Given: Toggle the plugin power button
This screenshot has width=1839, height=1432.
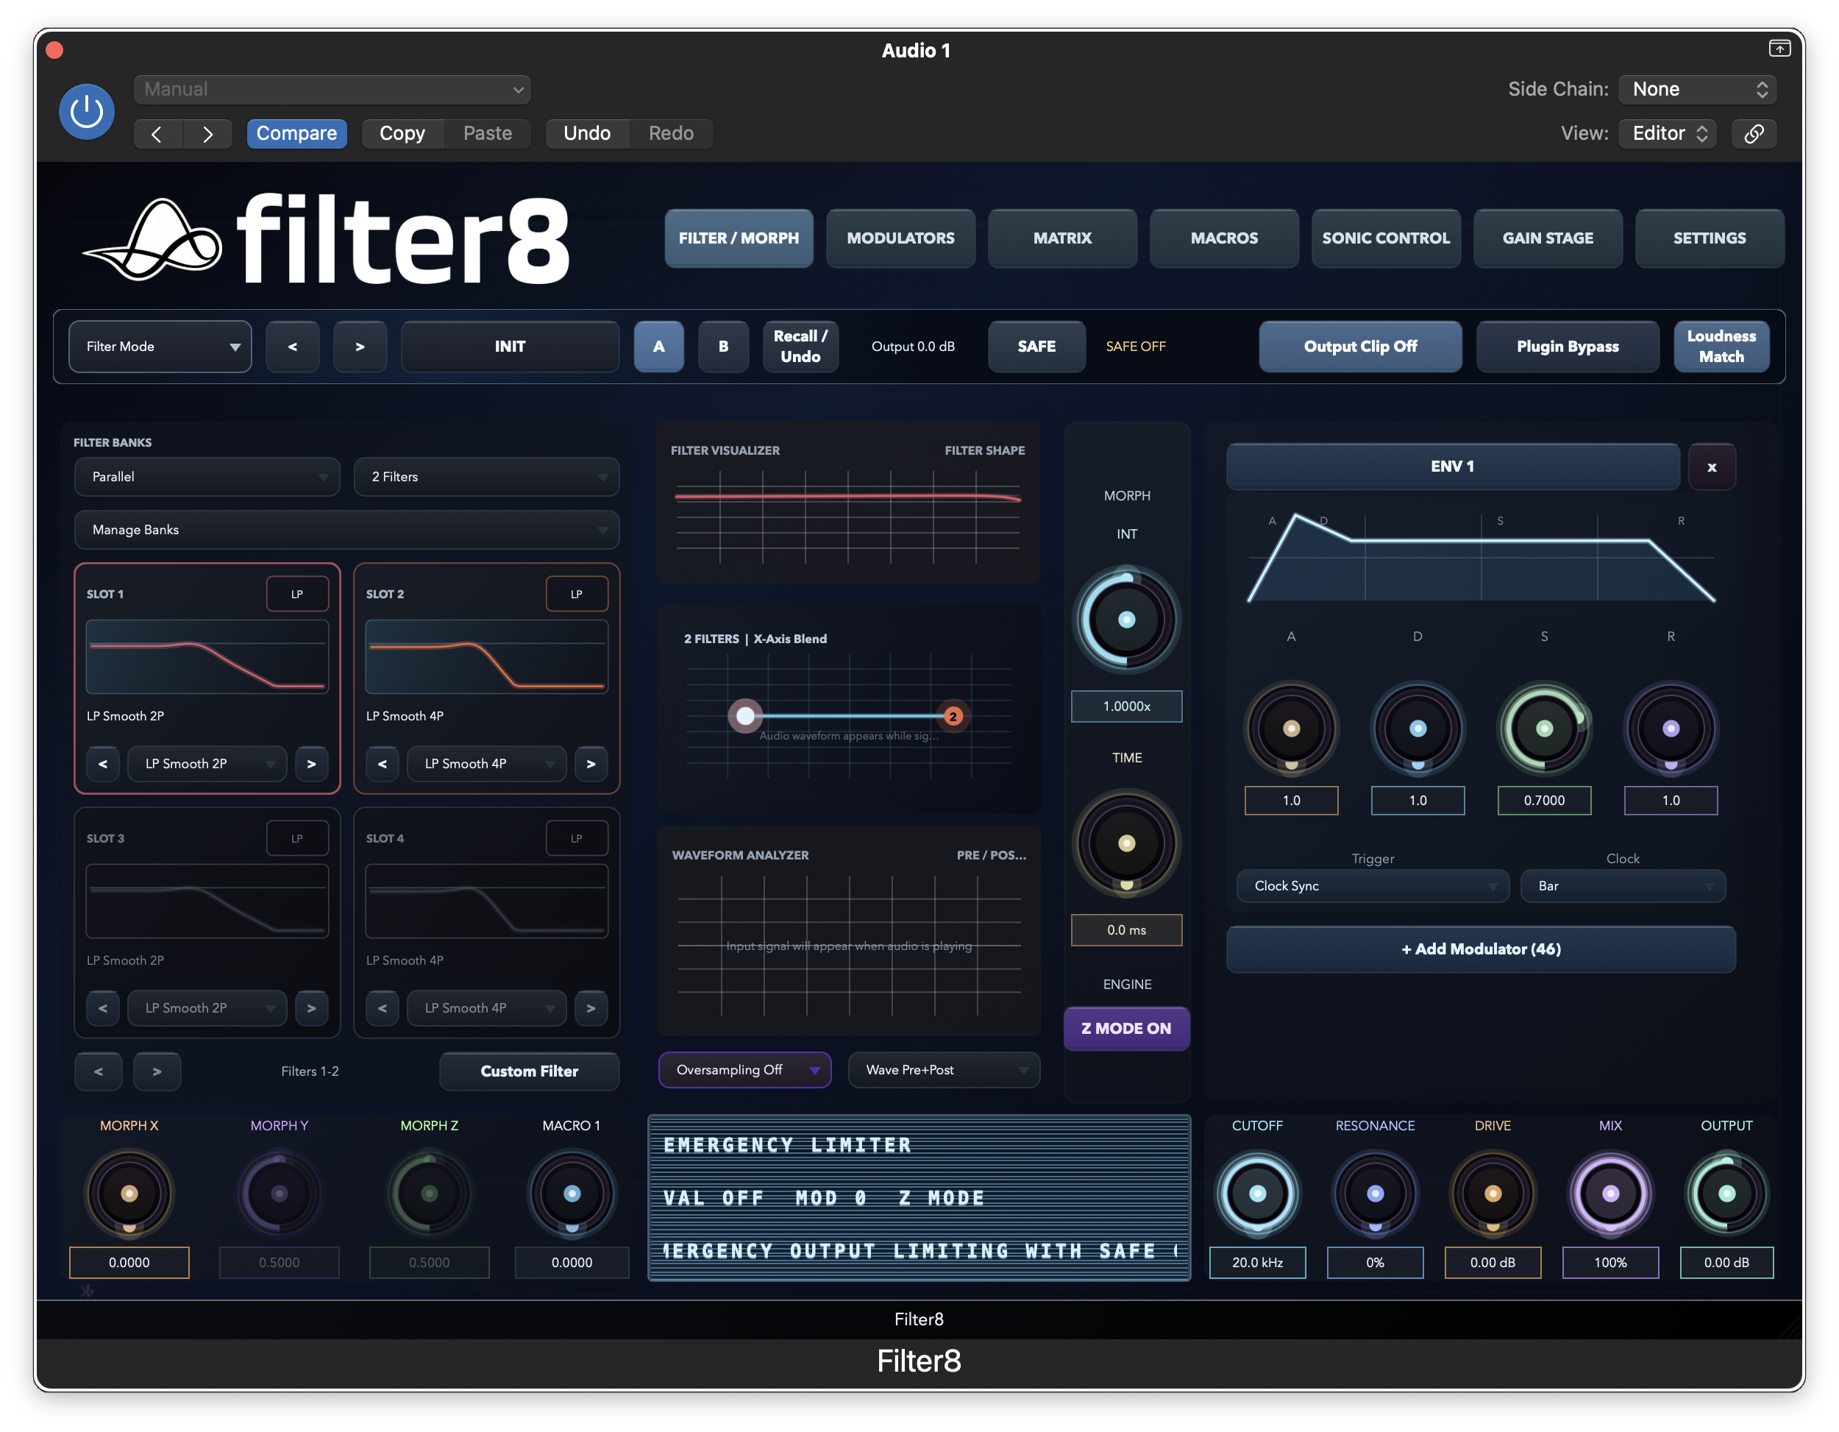Looking at the screenshot, I should point(87,111).
